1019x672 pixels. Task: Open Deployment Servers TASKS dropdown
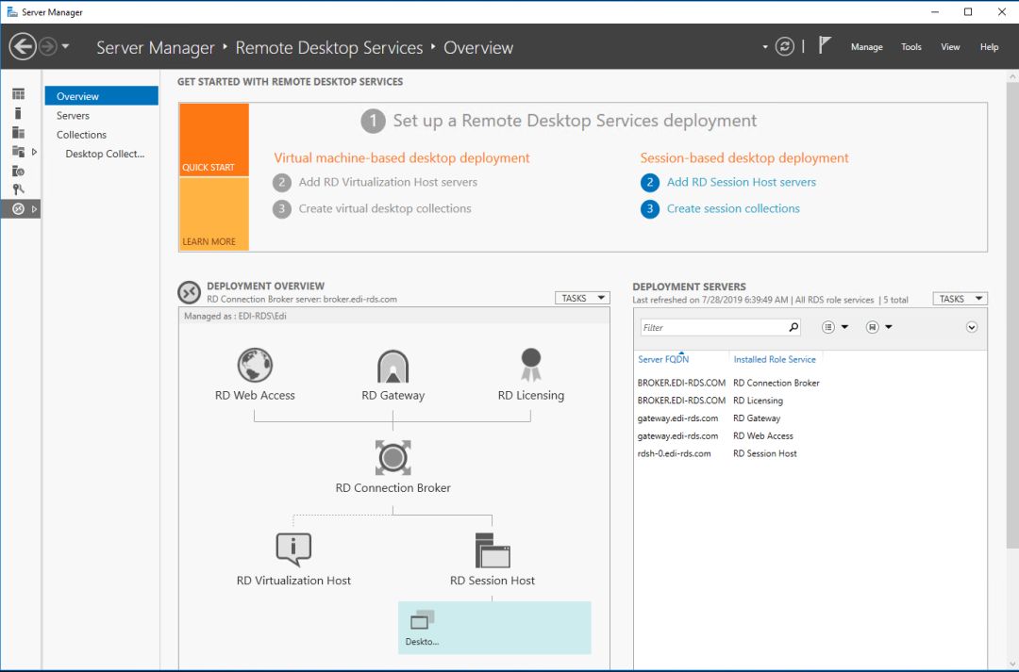[x=960, y=299]
